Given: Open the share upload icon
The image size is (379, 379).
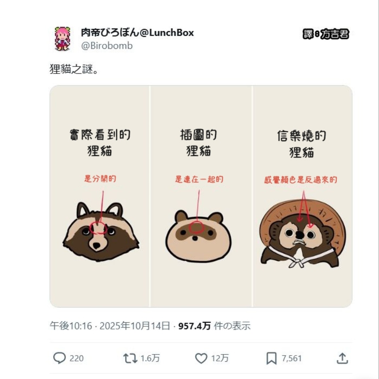Looking at the screenshot, I should click(x=342, y=358).
